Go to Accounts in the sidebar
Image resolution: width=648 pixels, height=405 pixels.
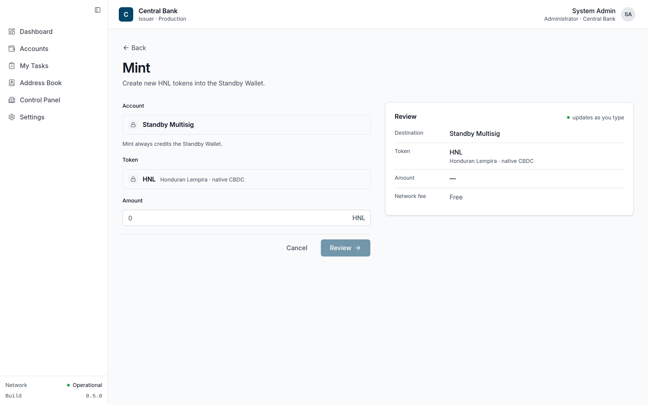click(54, 49)
